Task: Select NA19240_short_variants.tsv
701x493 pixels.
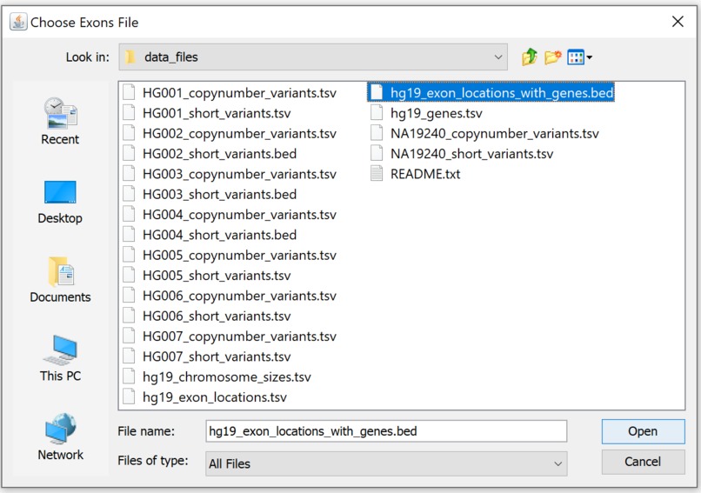Action: click(x=463, y=153)
